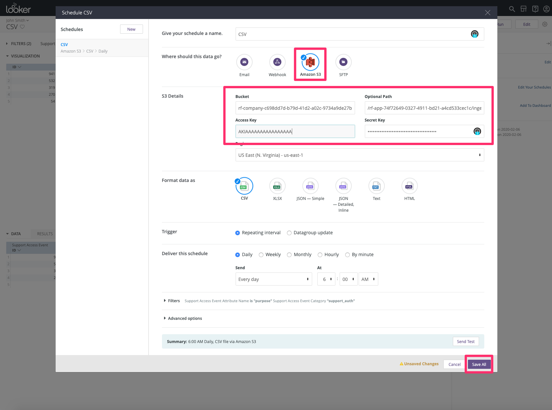
Task: Click Cancel button
Action: 454,364
